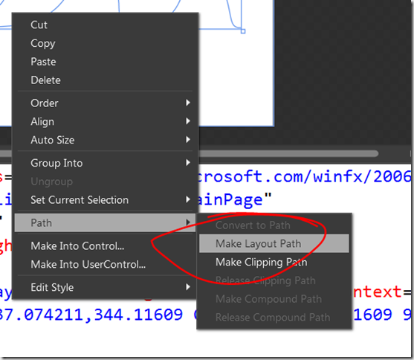Select Delete in the context menu
The height and width of the screenshot is (360, 414).
click(x=105, y=80)
